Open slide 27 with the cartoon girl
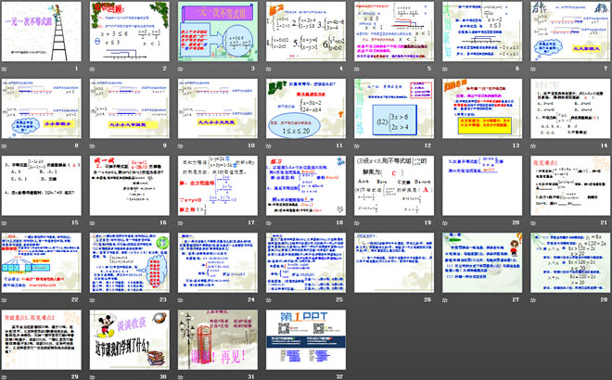 [x=480, y=264]
